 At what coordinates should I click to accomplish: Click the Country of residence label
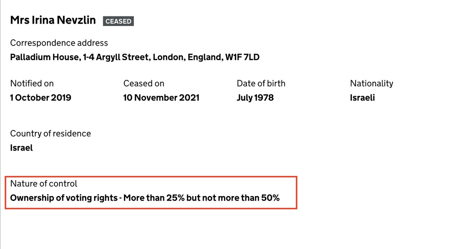coord(50,134)
